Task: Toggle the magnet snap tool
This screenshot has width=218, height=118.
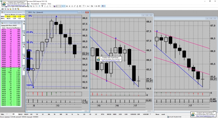Action: point(103,6)
